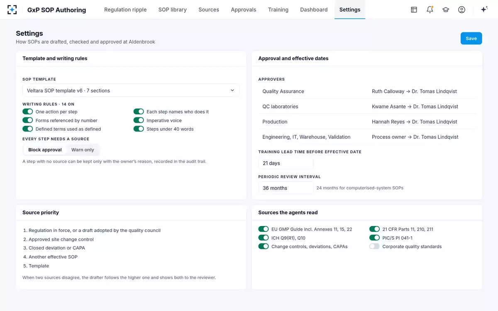Click the QC laboratories approver row
This screenshot has width=498, height=311.
click(367, 107)
